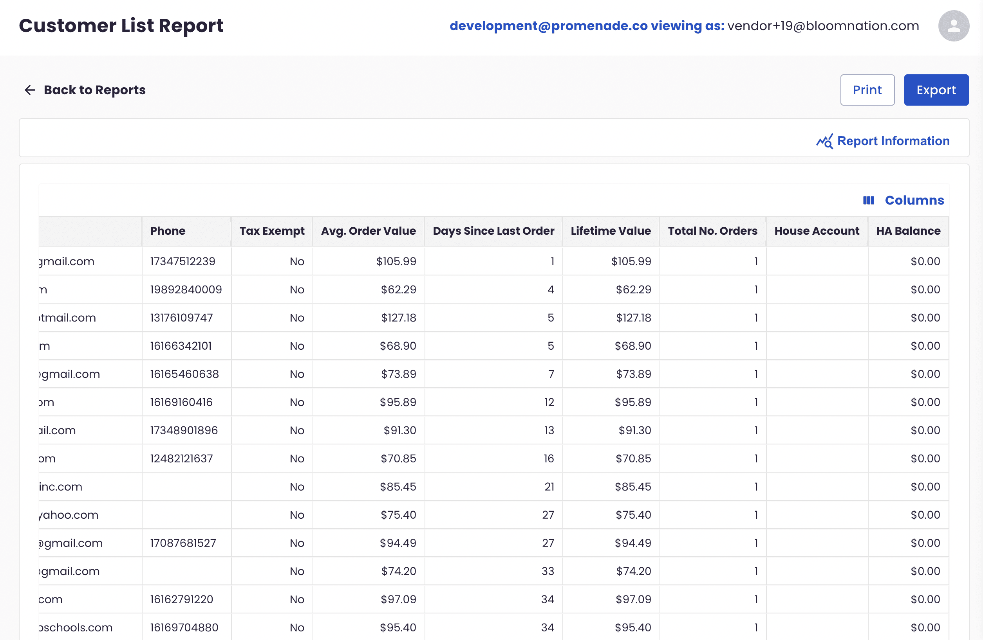Sort by Avg. Order Value header
983x640 pixels.
(369, 231)
